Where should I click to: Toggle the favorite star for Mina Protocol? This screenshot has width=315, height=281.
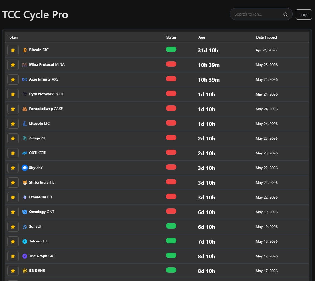pos(13,65)
